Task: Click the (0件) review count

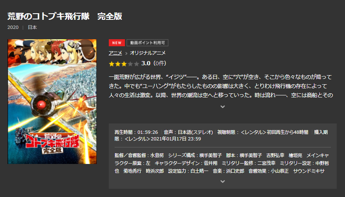Action: coord(160,64)
